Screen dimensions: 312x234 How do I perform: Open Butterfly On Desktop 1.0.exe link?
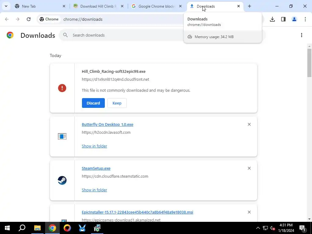pos(108,124)
